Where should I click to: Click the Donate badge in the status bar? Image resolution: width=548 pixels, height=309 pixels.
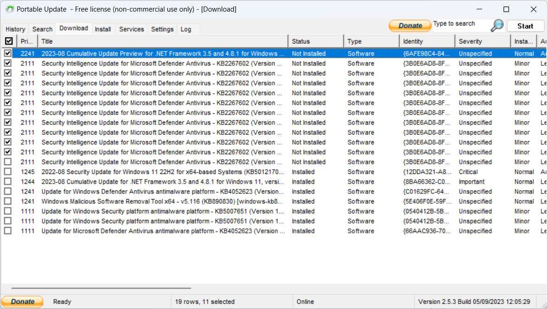point(22,301)
